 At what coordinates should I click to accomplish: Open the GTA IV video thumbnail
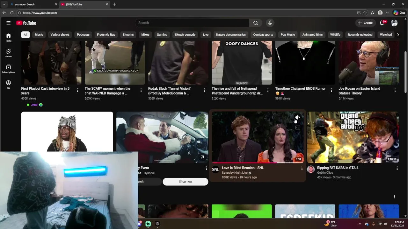click(353, 137)
